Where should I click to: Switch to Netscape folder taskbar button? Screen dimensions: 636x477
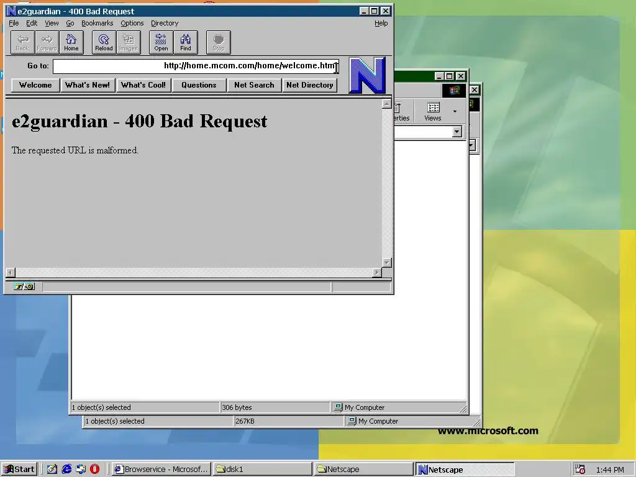tap(364, 470)
